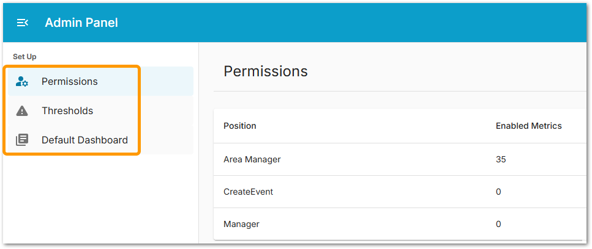This screenshot has width=592, height=249.
Task: Select the CreateEvent position row
Action: (x=248, y=192)
